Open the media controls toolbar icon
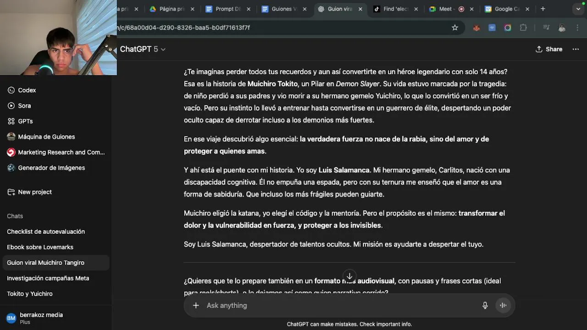587x330 pixels. pos(546,27)
